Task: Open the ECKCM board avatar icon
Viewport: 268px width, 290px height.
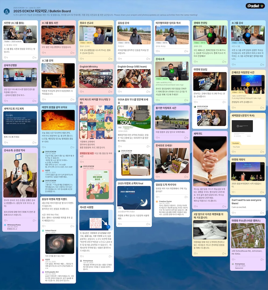Action: click(7, 11)
